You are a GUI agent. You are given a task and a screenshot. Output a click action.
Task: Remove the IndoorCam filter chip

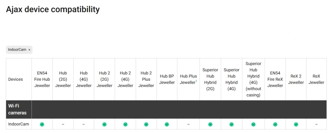click(29, 50)
